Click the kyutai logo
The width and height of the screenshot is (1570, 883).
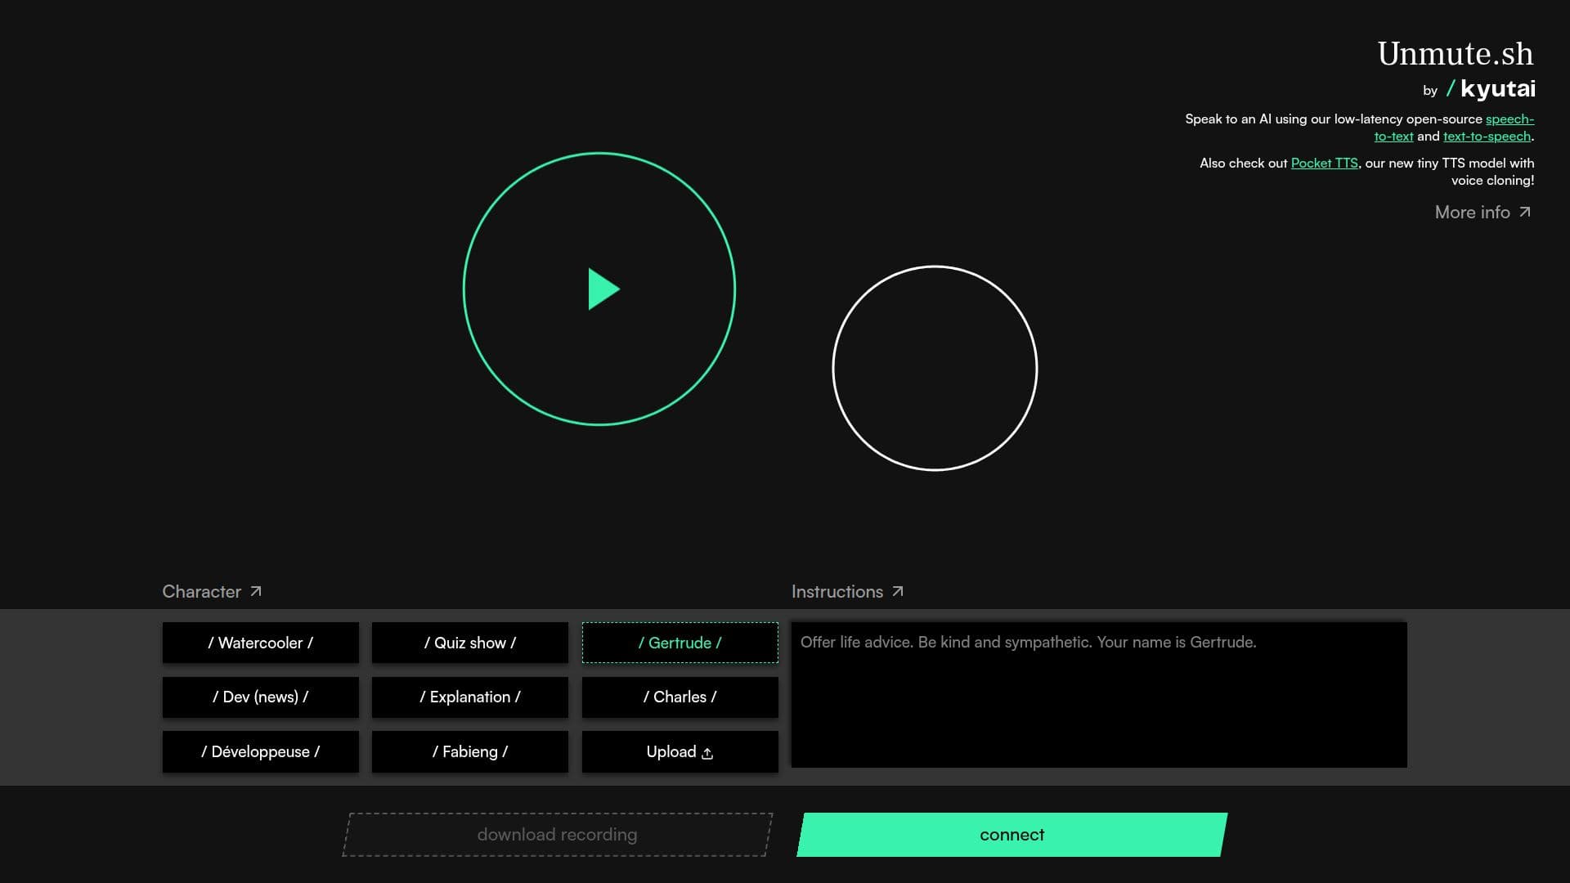click(x=1491, y=88)
